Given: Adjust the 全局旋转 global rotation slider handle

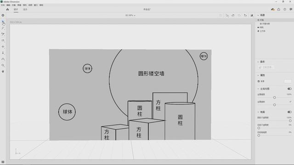Looking at the screenshot, I should pos(275,105).
